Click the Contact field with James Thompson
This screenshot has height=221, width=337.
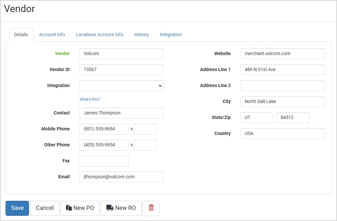click(x=122, y=113)
